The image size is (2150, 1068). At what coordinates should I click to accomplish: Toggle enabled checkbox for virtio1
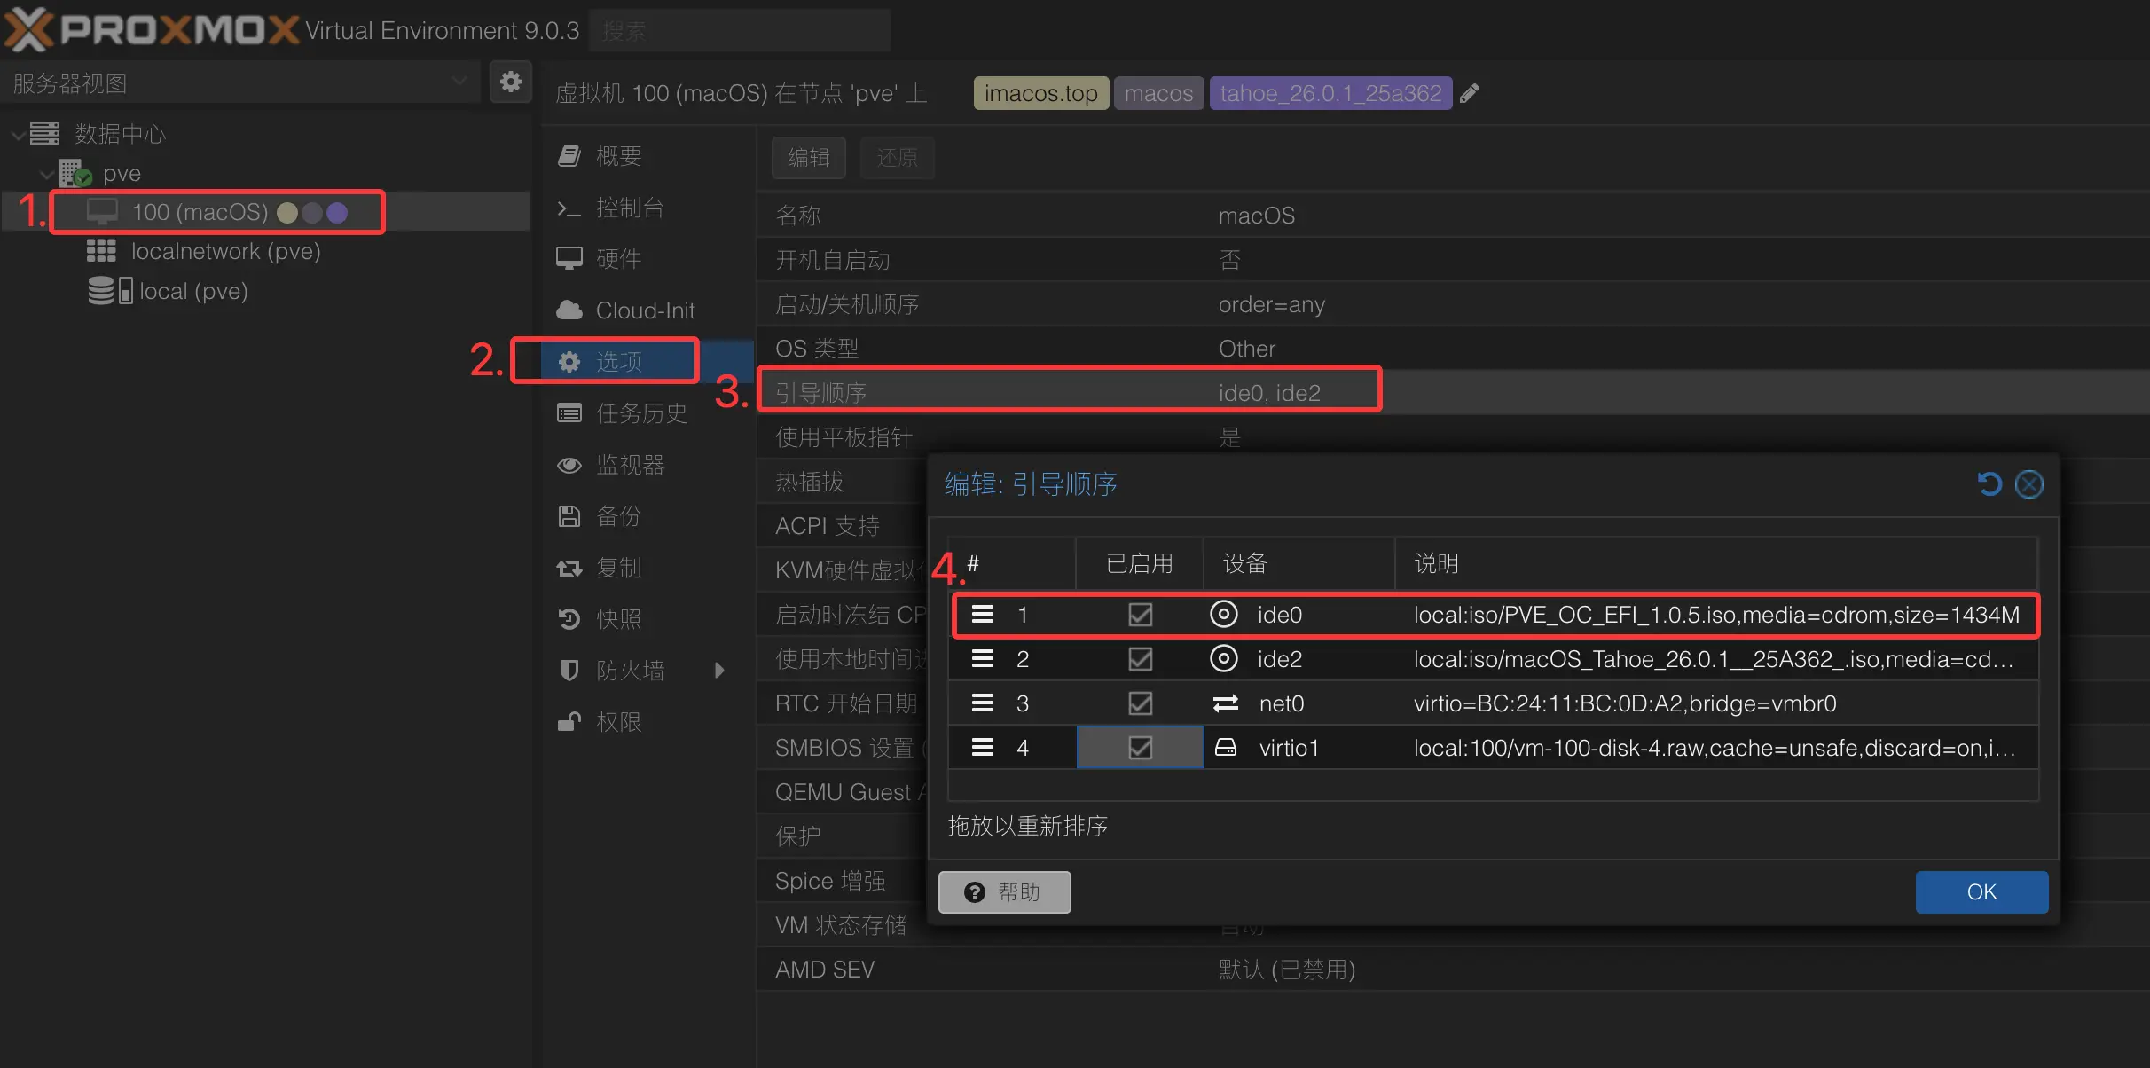pos(1140,748)
